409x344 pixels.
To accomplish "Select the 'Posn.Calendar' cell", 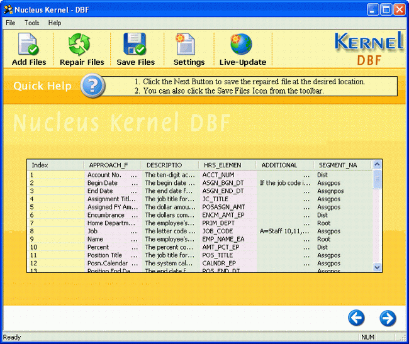I will click(x=113, y=264).
